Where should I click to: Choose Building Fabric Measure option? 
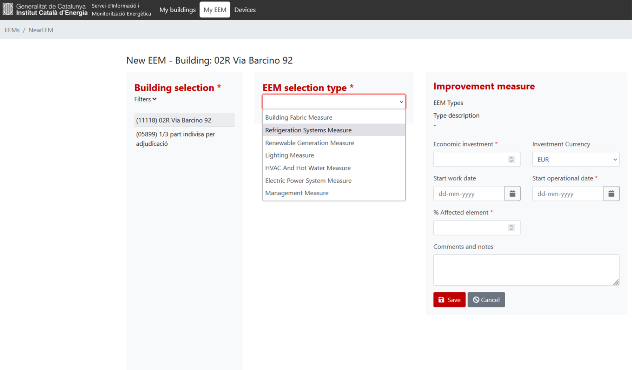[334, 117]
